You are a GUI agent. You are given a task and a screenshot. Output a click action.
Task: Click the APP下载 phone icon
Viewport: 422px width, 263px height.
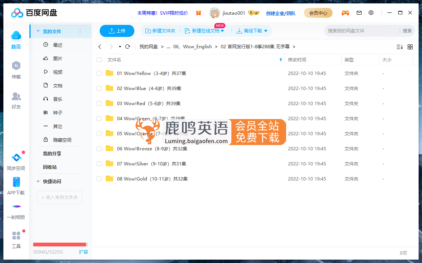(16, 182)
